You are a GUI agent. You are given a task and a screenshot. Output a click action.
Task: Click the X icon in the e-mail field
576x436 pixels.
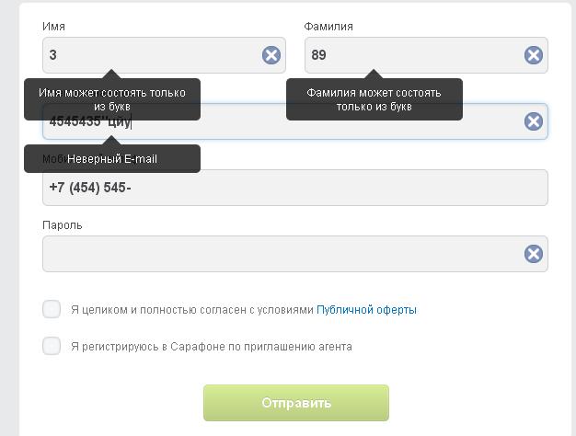(x=534, y=121)
